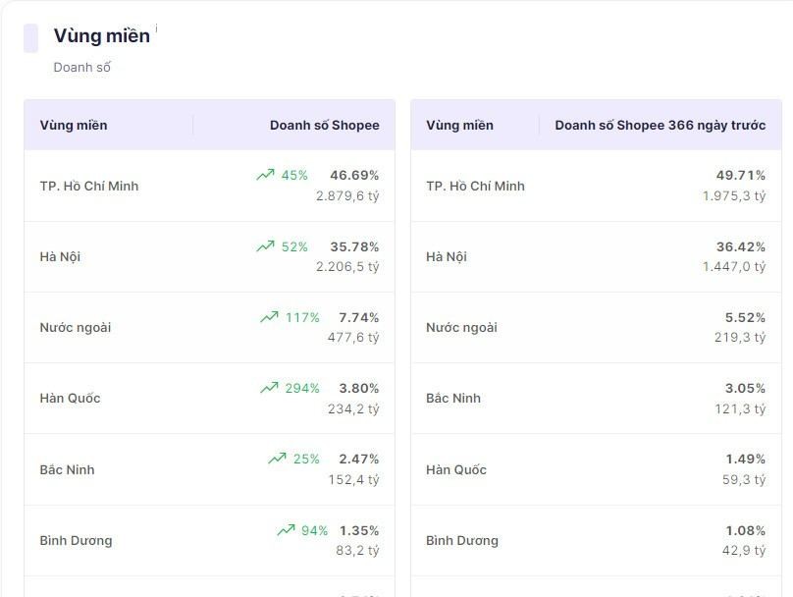Viewport: 793px width, 597px height.
Task: Click the 121,3 tỷ sales amount
Action: (740, 408)
